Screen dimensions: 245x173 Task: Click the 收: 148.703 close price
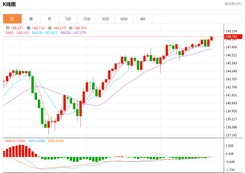78,28
